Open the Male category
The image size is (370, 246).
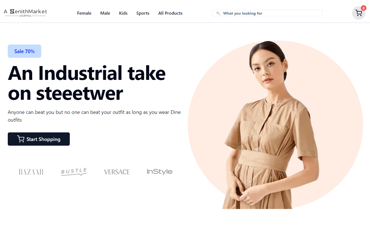pyautogui.click(x=105, y=13)
